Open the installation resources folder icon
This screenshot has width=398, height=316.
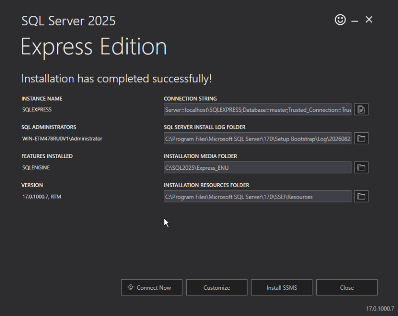pyautogui.click(x=361, y=196)
